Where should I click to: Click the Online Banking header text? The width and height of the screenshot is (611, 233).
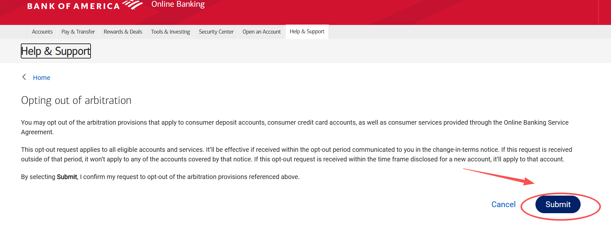tap(178, 4)
